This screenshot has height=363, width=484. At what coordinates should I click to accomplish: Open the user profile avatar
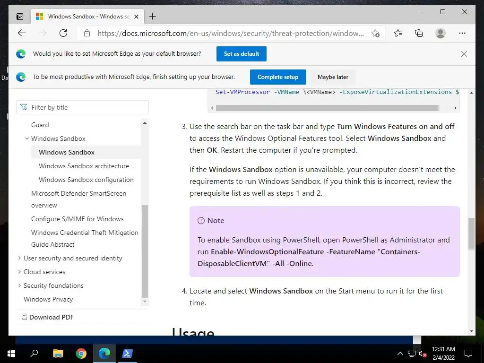tap(441, 34)
